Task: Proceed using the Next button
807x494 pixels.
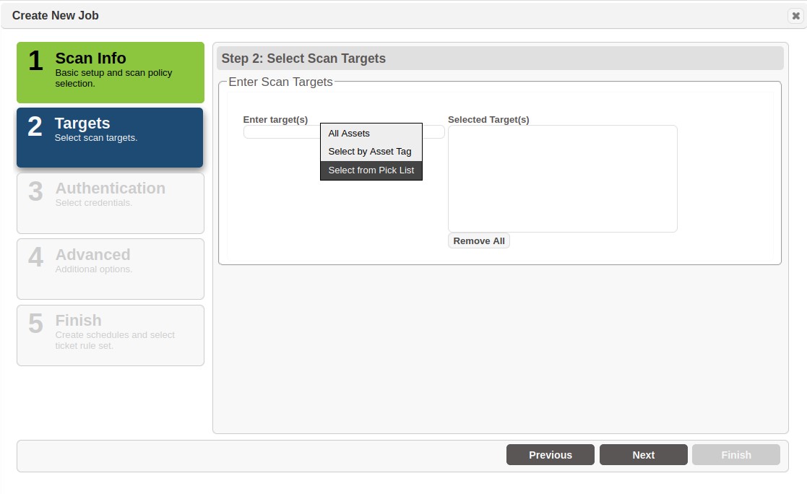Action: pyautogui.click(x=643, y=455)
